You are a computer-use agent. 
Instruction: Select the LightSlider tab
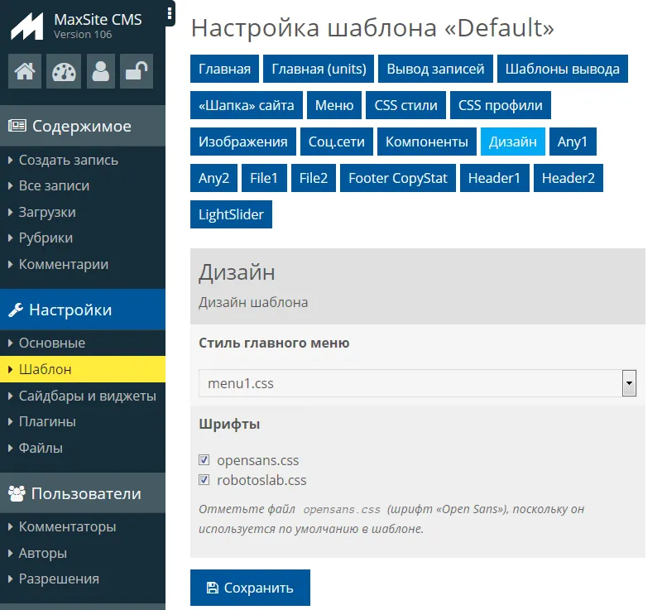click(231, 214)
